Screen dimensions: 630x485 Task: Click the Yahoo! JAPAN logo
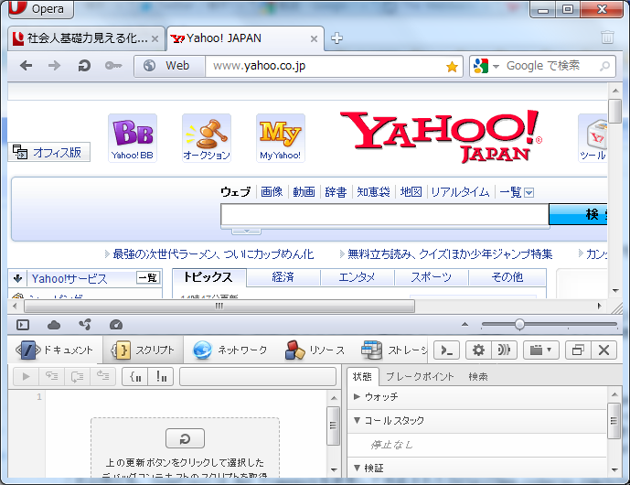click(x=441, y=136)
